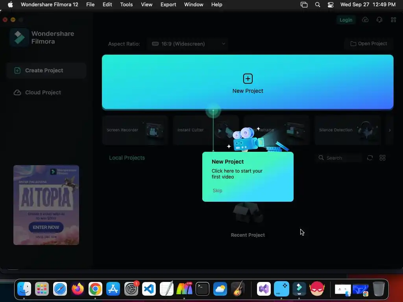Open Finder from the dock
This screenshot has width=403, height=302.
[24, 289]
